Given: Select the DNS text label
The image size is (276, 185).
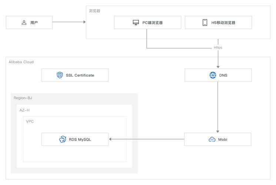Looking at the screenshot, I should (223, 75).
